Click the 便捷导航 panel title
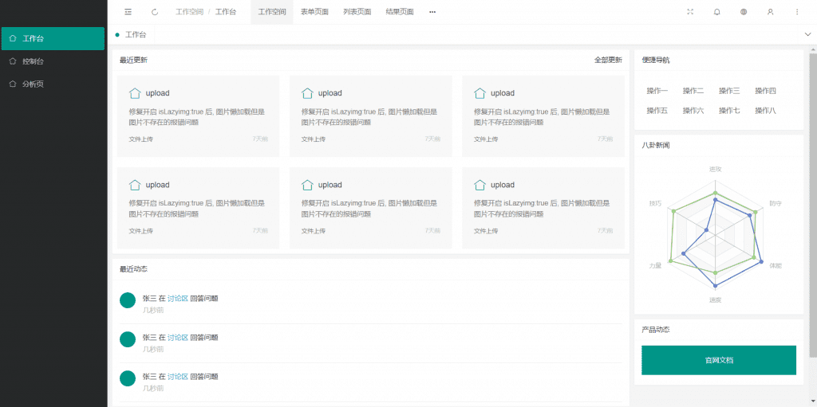This screenshot has height=407, width=817. (656, 60)
